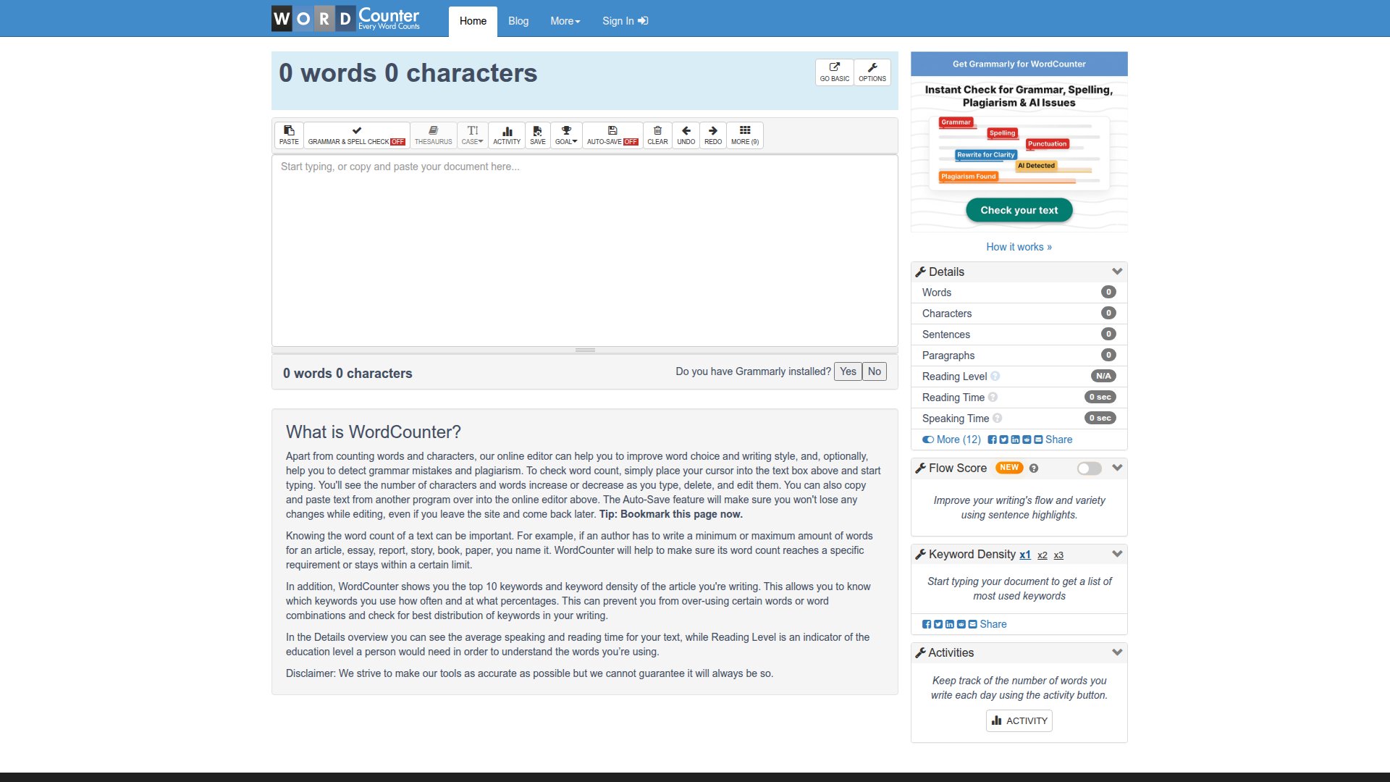Screen dimensions: 1390x782
Task: Click the Activities panel wrench icon
Action: [x=921, y=653]
